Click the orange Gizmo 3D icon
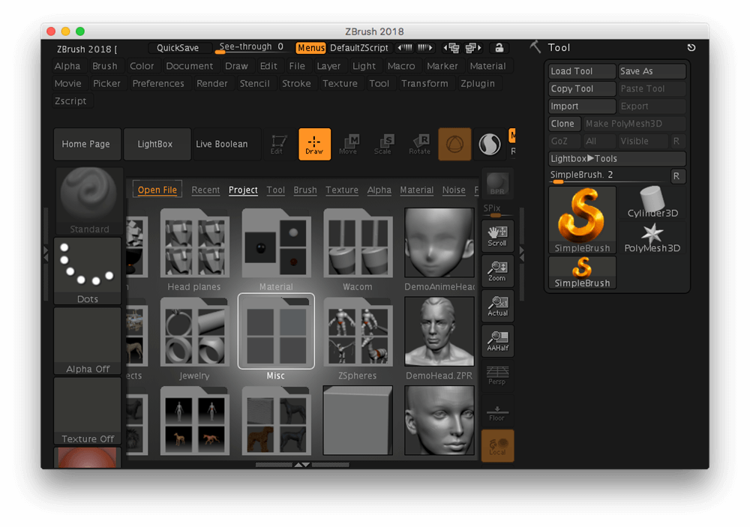The height and width of the screenshot is (527, 750). [454, 144]
